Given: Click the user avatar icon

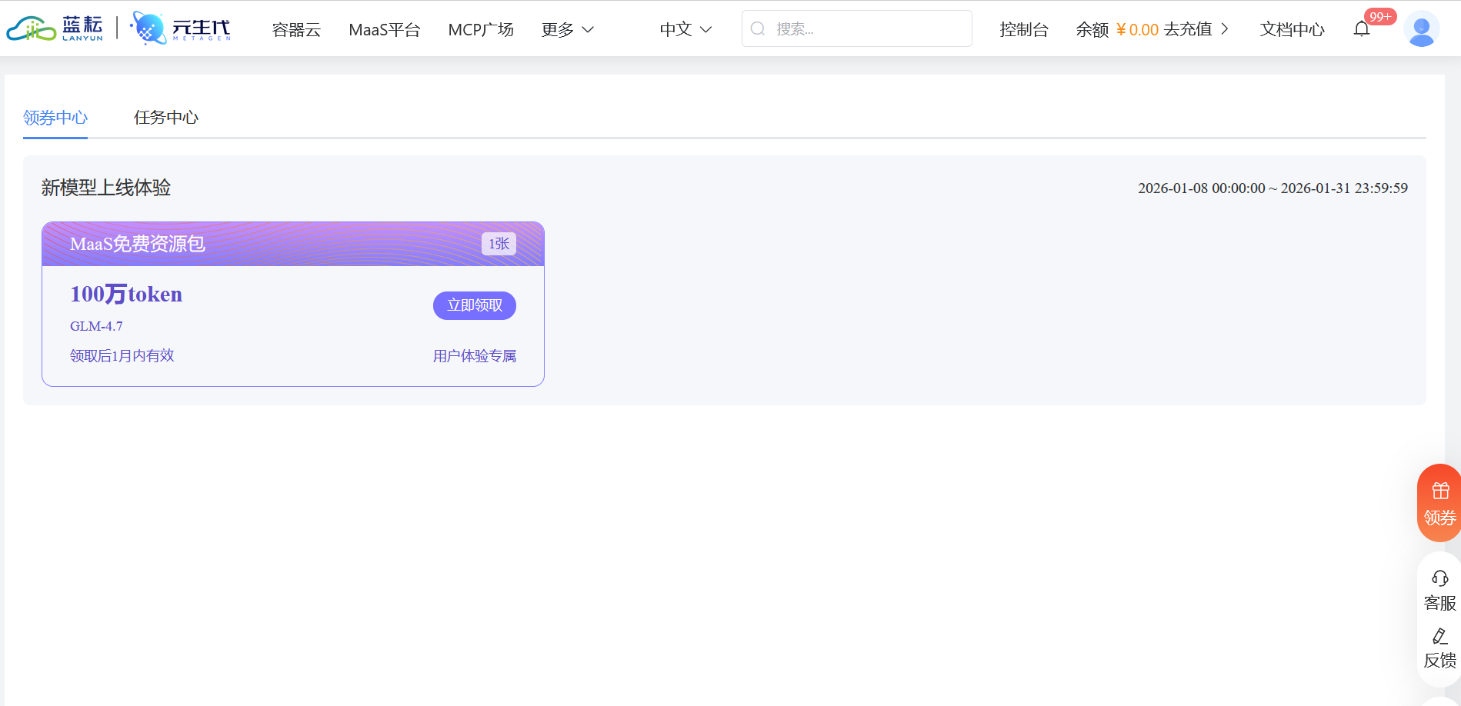Looking at the screenshot, I should 1420,28.
